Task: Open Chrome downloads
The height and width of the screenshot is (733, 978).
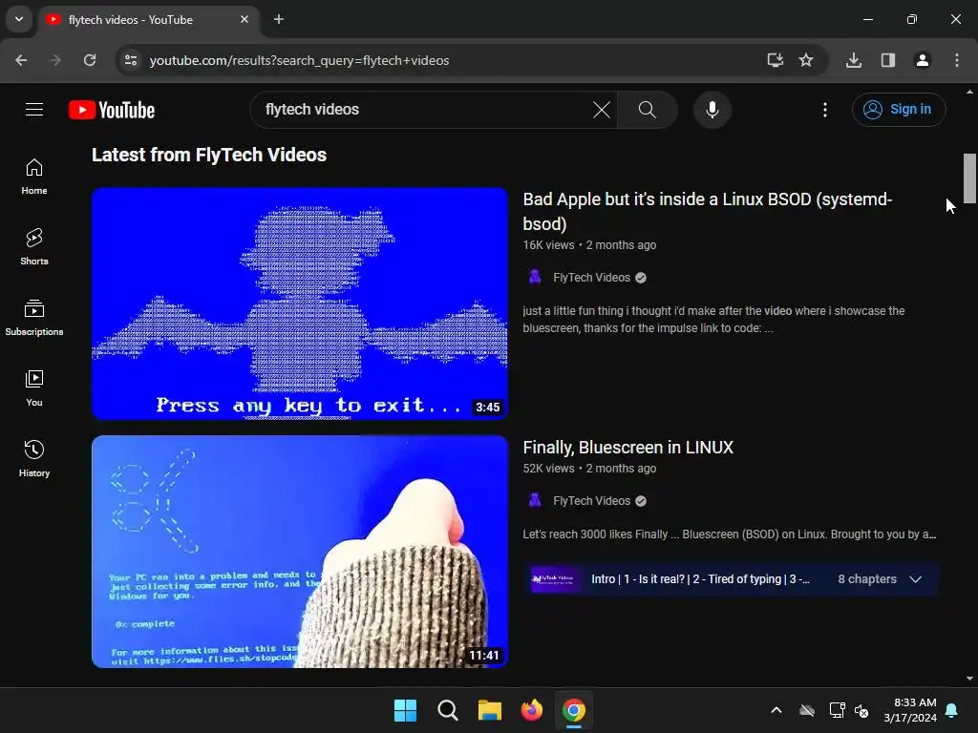Action: (854, 60)
